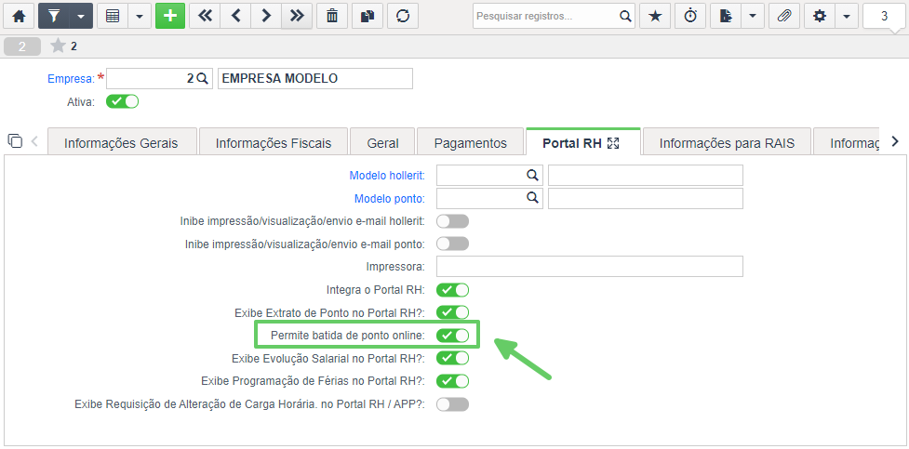This screenshot has height=449, width=909.
Task: Expand the settings dropdown arrow
Action: click(x=847, y=16)
